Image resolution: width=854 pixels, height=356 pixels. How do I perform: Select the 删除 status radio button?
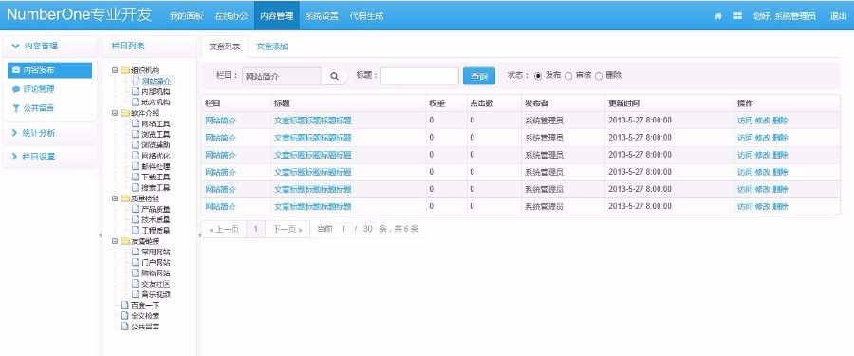(x=599, y=76)
